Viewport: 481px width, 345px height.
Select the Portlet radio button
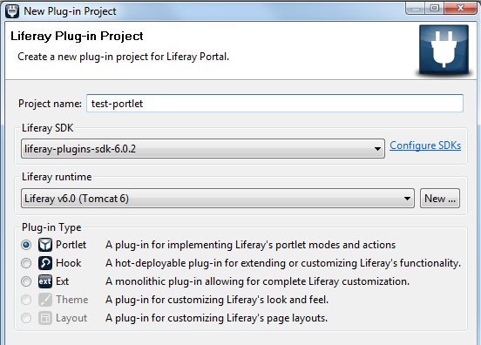click(26, 245)
